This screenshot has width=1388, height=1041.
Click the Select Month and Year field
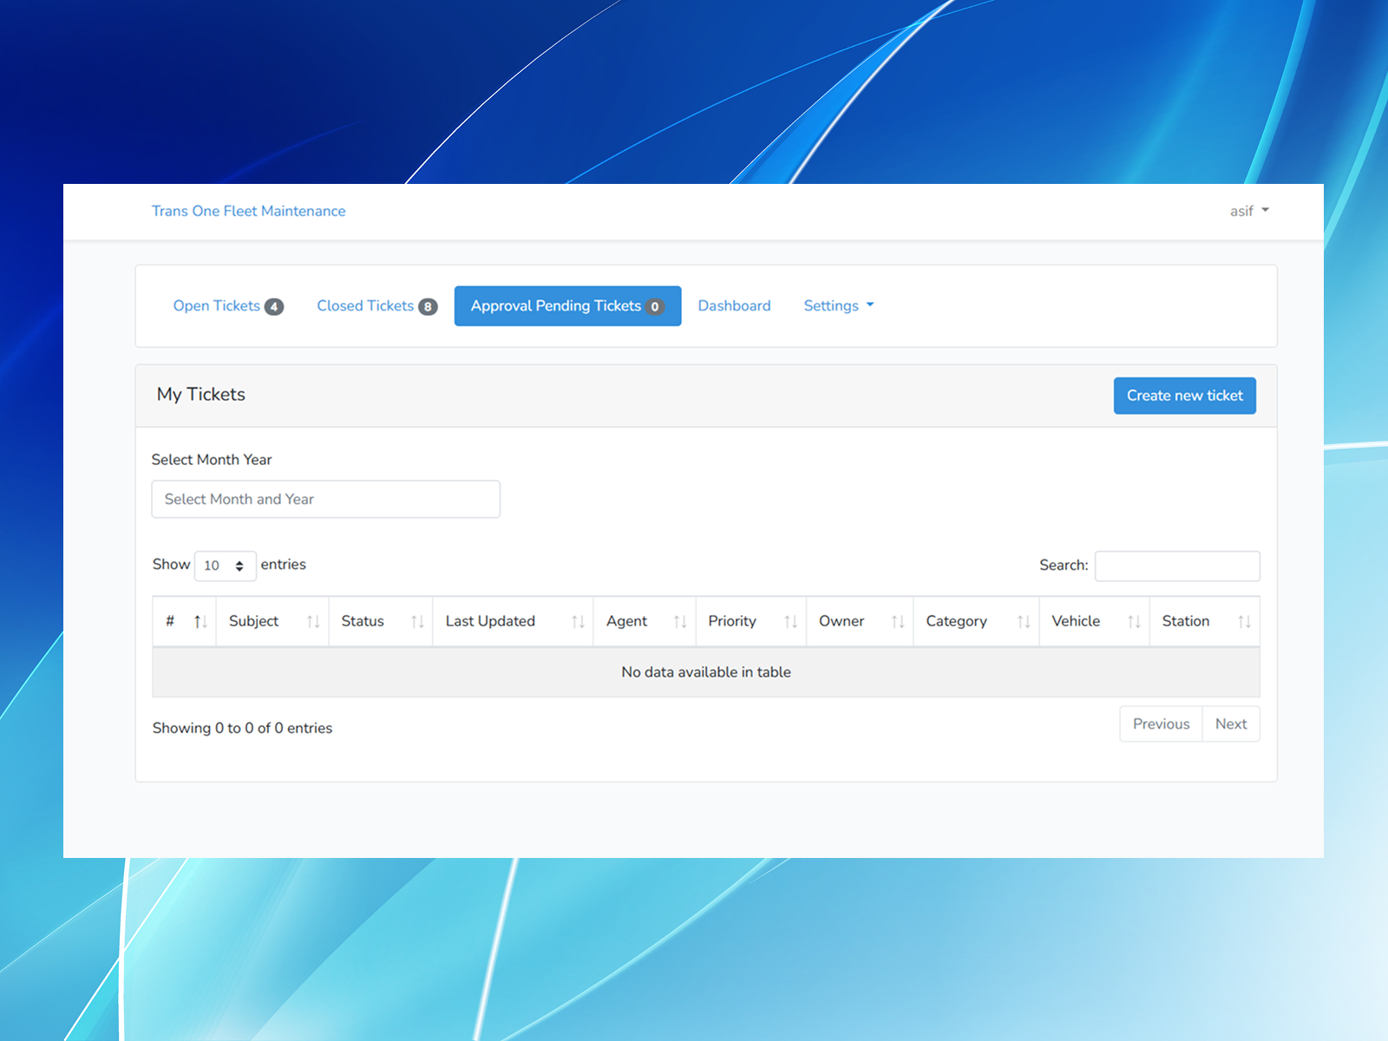point(326,499)
